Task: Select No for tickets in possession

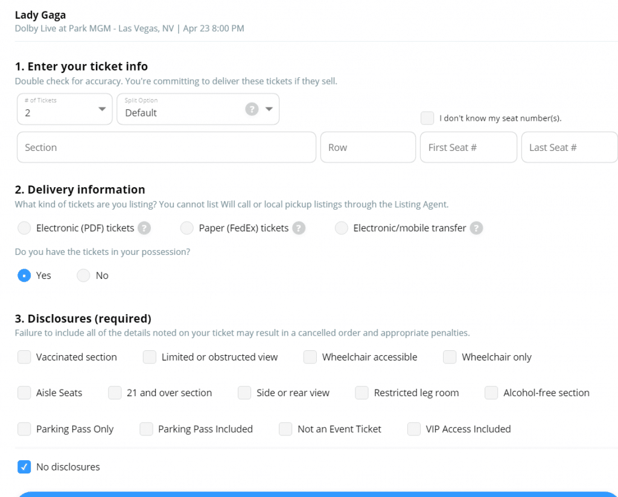Action: tap(83, 275)
